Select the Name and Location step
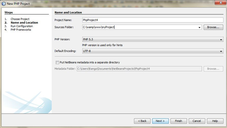227x128 pixels. coord(24,22)
